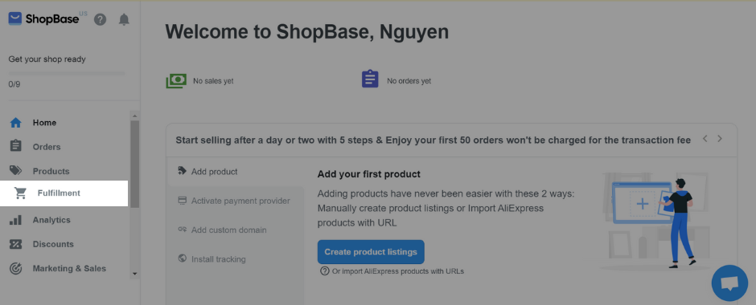Viewport: 756px width, 305px height.
Task: Click Welcome to ShopBase, Nguyen heading
Action: click(x=306, y=32)
